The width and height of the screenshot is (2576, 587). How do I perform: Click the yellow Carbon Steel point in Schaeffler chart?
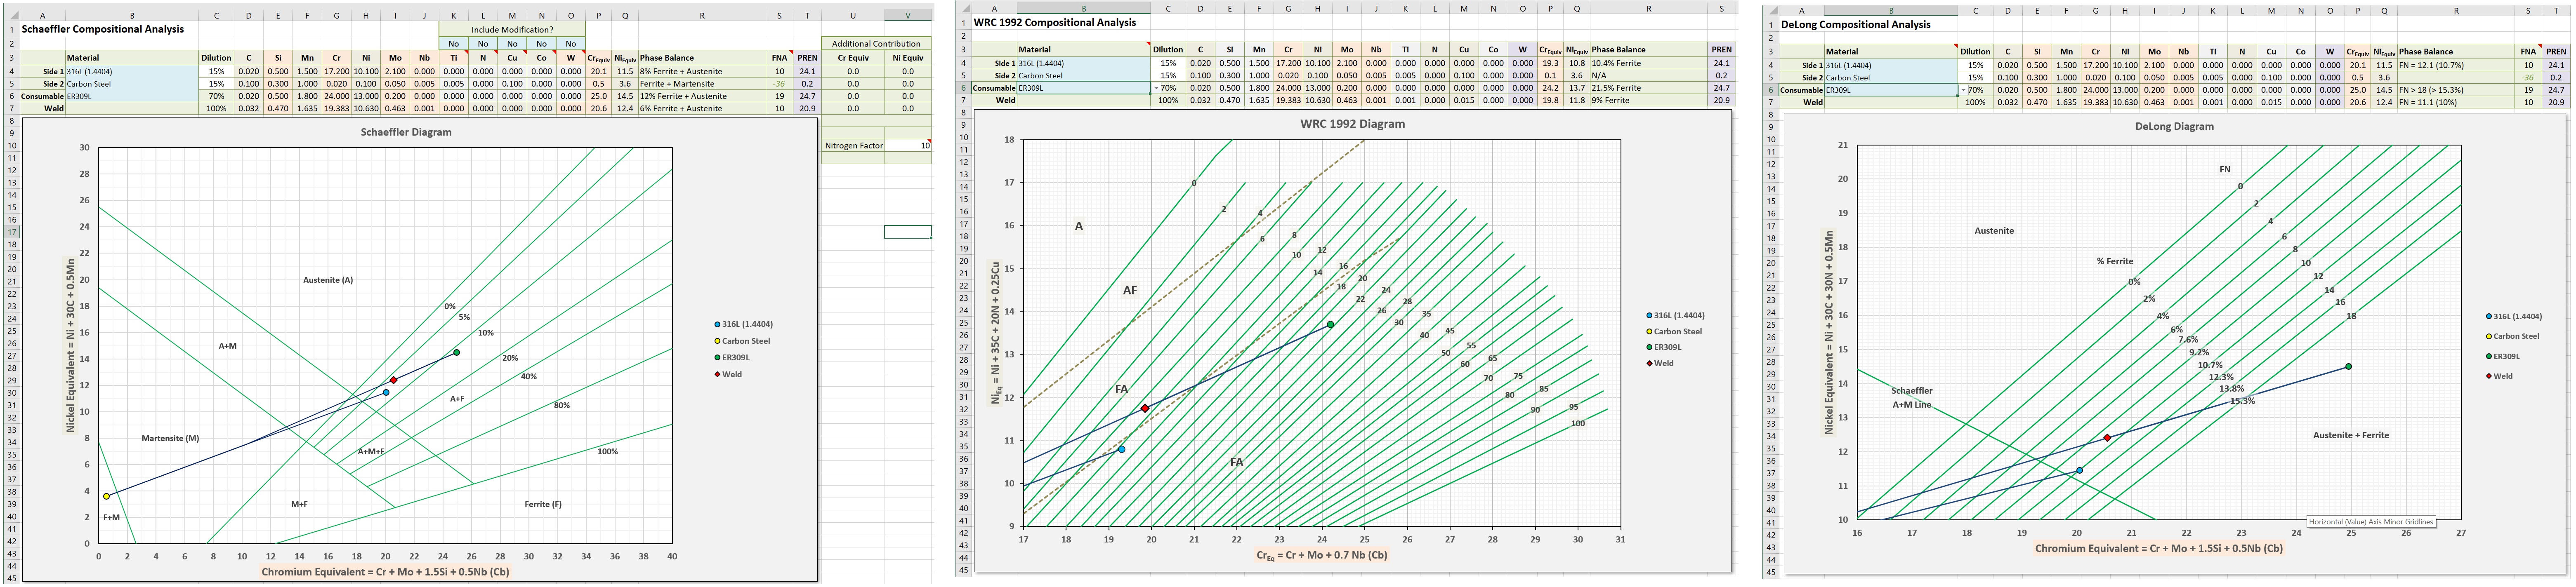click(106, 496)
